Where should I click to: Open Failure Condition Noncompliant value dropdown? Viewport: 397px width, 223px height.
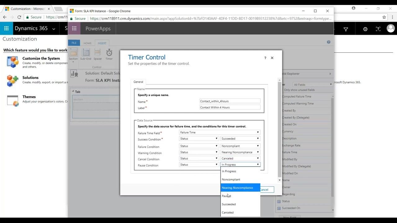click(240, 146)
